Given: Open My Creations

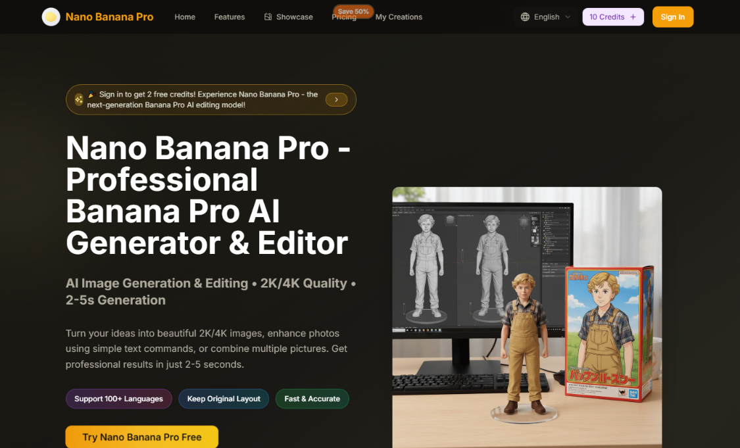Looking at the screenshot, I should [x=399, y=16].
